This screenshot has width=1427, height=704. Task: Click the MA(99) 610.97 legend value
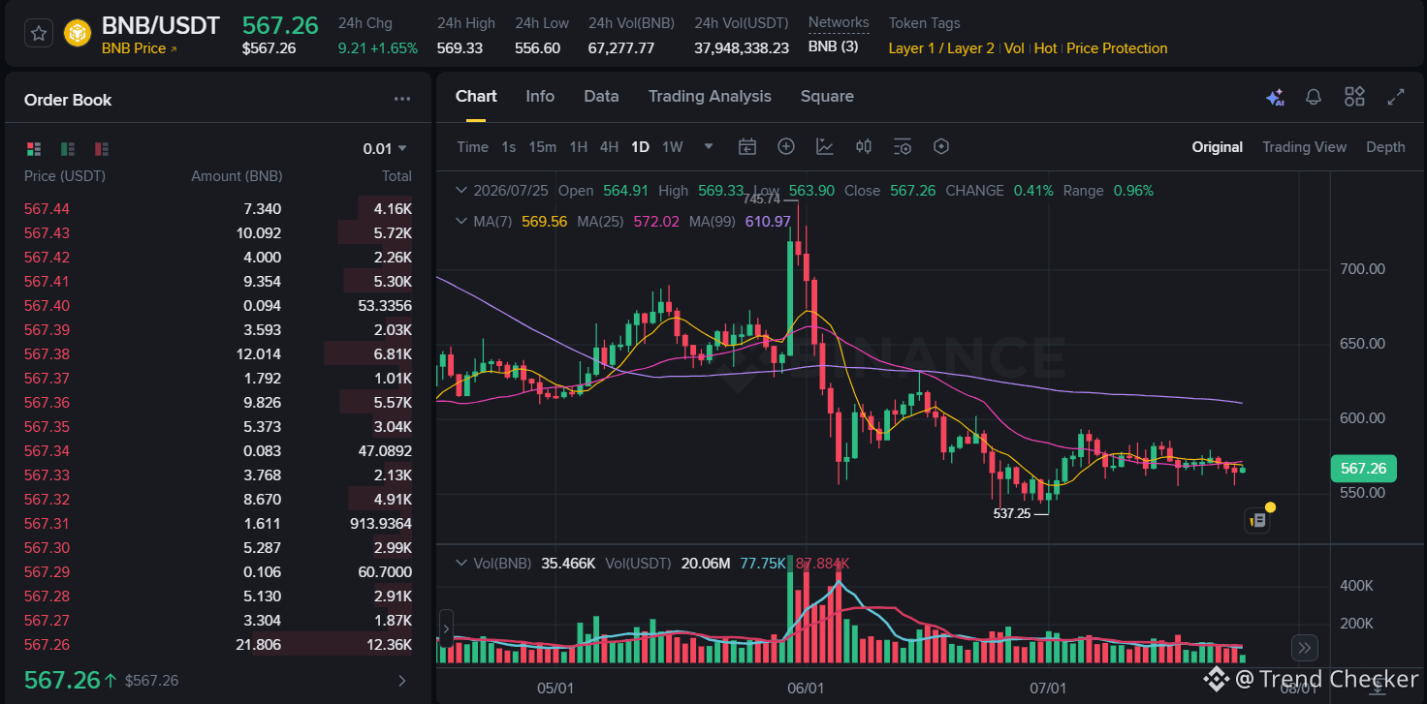point(768,221)
